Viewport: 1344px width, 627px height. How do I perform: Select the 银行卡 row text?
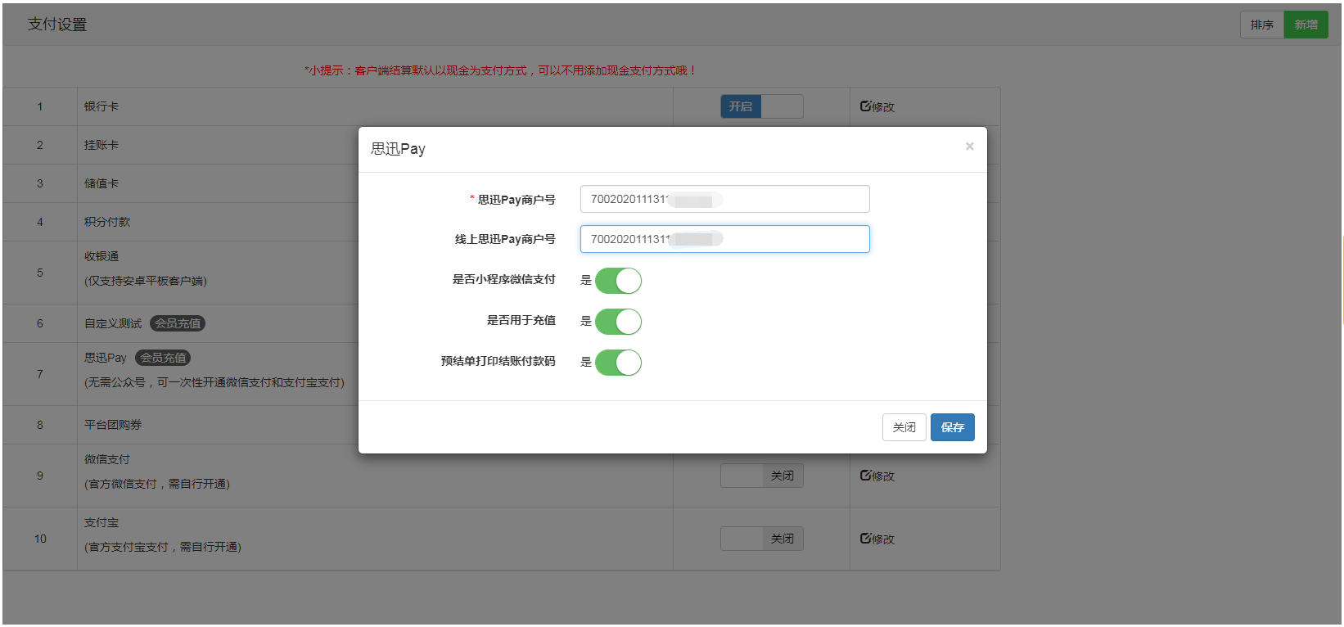[101, 106]
